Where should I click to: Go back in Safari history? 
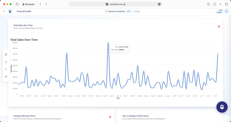40,4
